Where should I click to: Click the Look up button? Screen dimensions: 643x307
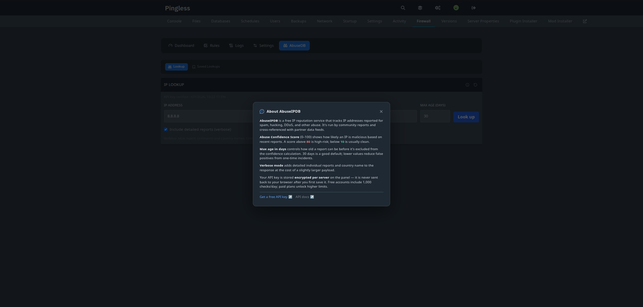(x=466, y=117)
